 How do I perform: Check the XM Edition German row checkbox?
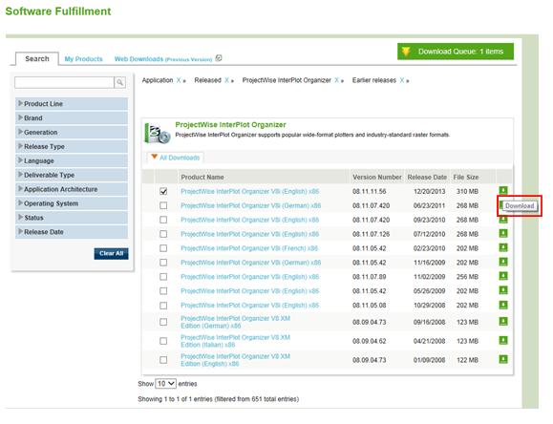(x=163, y=322)
